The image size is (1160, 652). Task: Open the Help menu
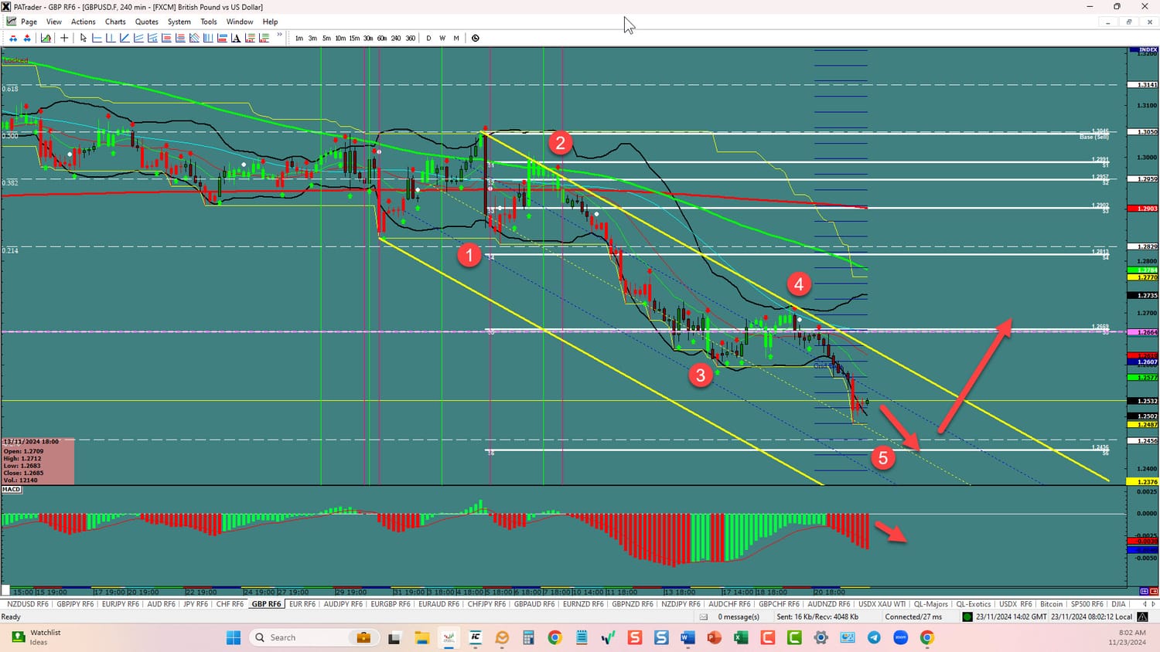[270, 22]
